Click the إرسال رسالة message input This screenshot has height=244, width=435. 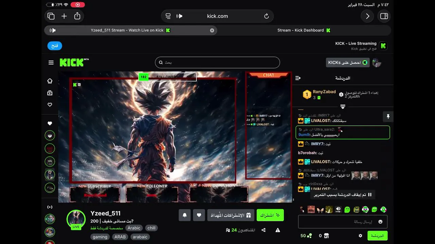coord(343,222)
